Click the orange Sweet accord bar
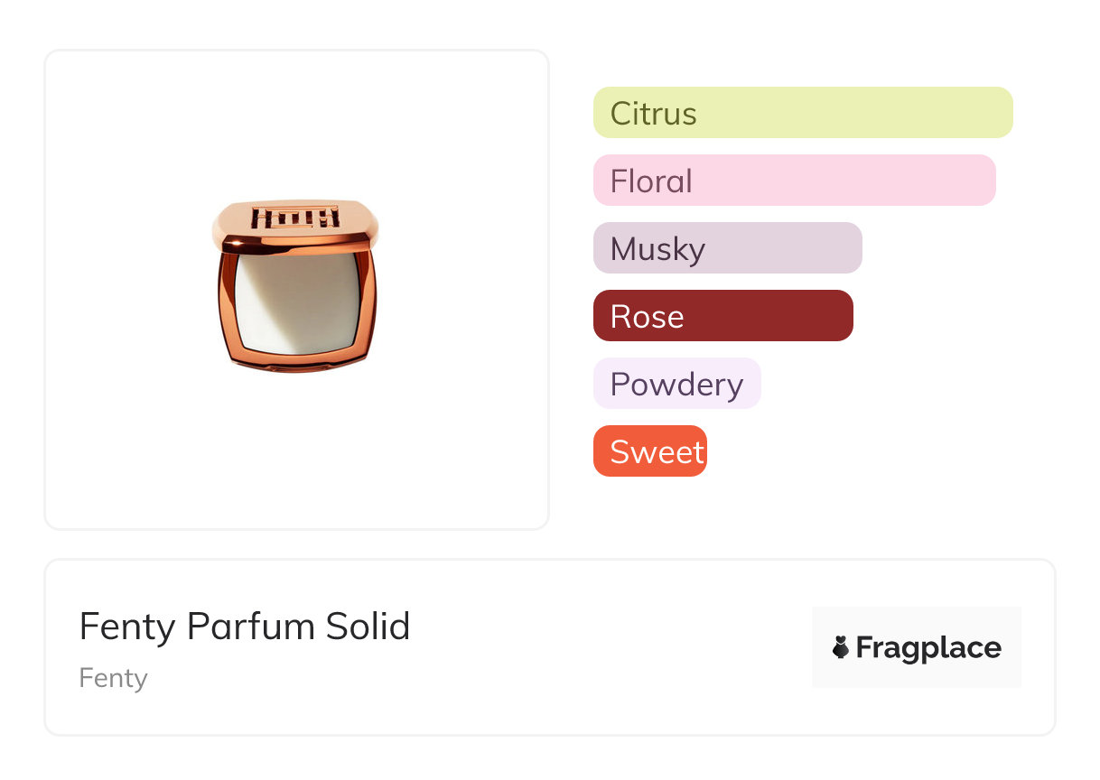 [649, 451]
